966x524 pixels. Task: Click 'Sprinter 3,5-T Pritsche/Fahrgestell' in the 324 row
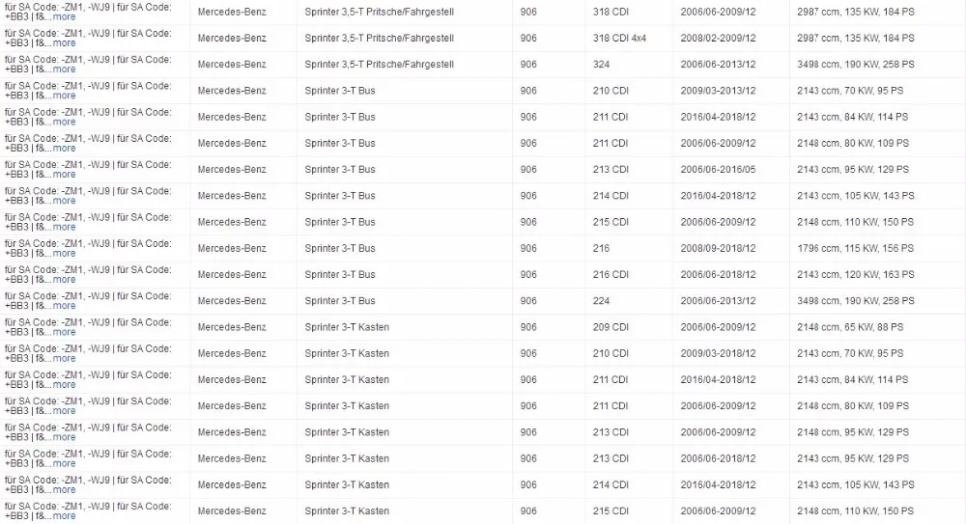click(x=379, y=64)
